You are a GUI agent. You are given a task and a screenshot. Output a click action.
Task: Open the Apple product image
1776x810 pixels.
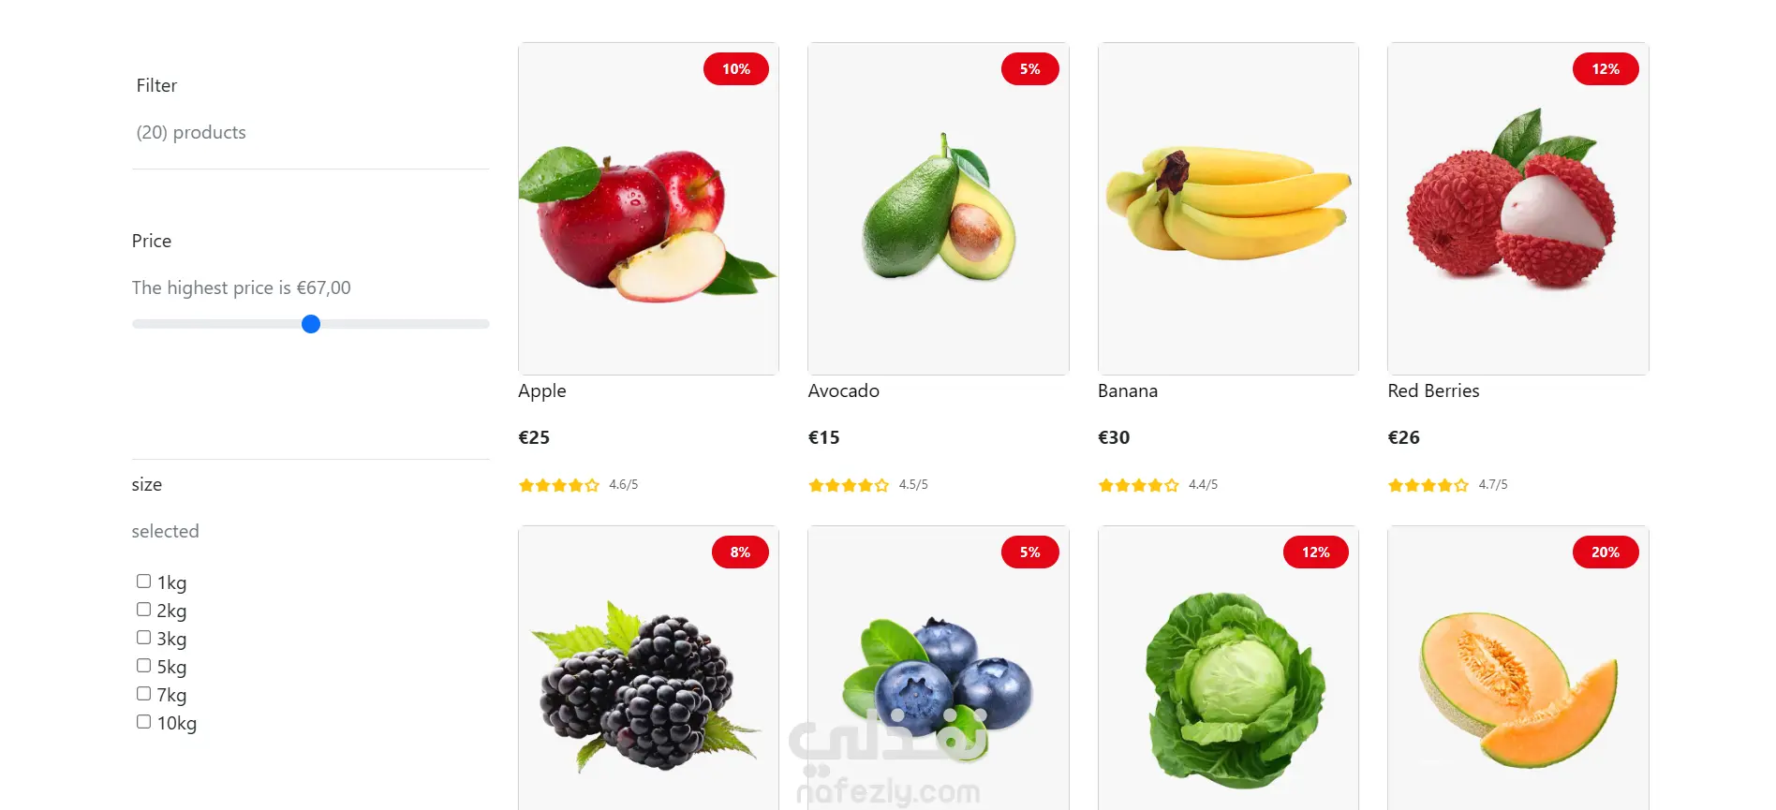point(648,209)
